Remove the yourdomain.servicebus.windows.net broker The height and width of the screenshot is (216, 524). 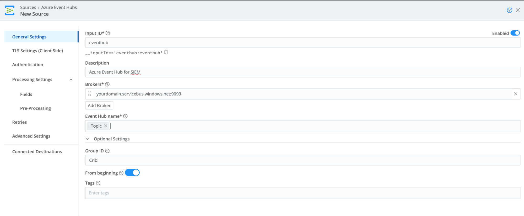click(x=515, y=94)
